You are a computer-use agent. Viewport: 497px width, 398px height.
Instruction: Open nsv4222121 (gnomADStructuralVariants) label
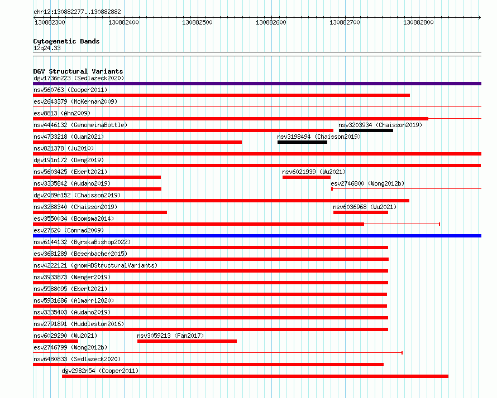pos(95,265)
